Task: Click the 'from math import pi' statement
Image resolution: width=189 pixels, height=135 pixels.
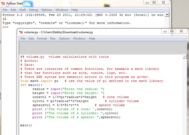Action: click(39, 81)
